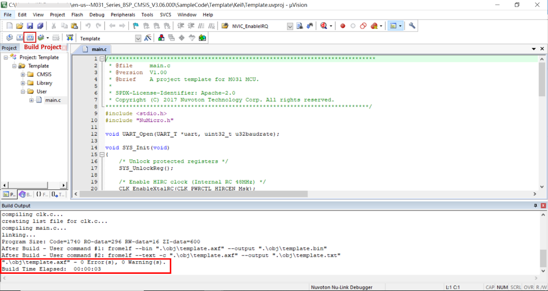The width and height of the screenshot is (548, 291).
Task: Insert a breakpoint with the red dot icon
Action: click(342, 26)
